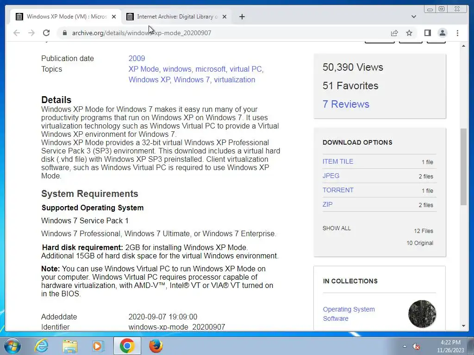Select the DOWNLOAD OPTIONS heading
Viewport: 474px width, 355px height.
point(357,142)
